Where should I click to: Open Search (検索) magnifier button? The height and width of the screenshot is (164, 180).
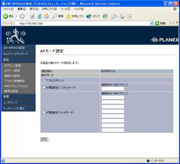tap(58, 16)
